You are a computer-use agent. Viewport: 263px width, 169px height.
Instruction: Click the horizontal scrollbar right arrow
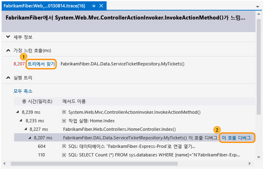250,163
